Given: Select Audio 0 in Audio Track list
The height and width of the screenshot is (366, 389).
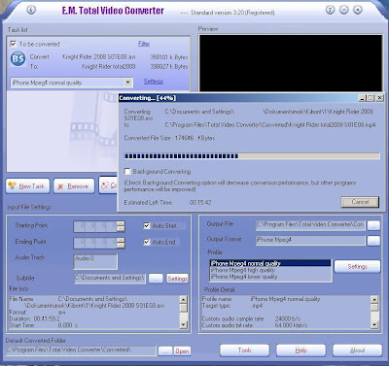Looking at the screenshot, I should [85, 258].
